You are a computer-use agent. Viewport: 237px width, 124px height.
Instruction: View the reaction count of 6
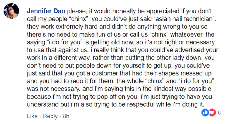(x=219, y=113)
